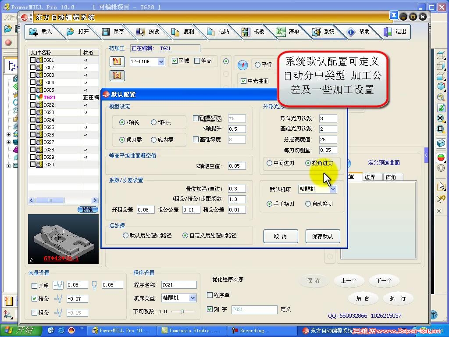Toggle the 开粗 allowance checkbox
The width and height of the screenshot is (449, 337).
34,286
